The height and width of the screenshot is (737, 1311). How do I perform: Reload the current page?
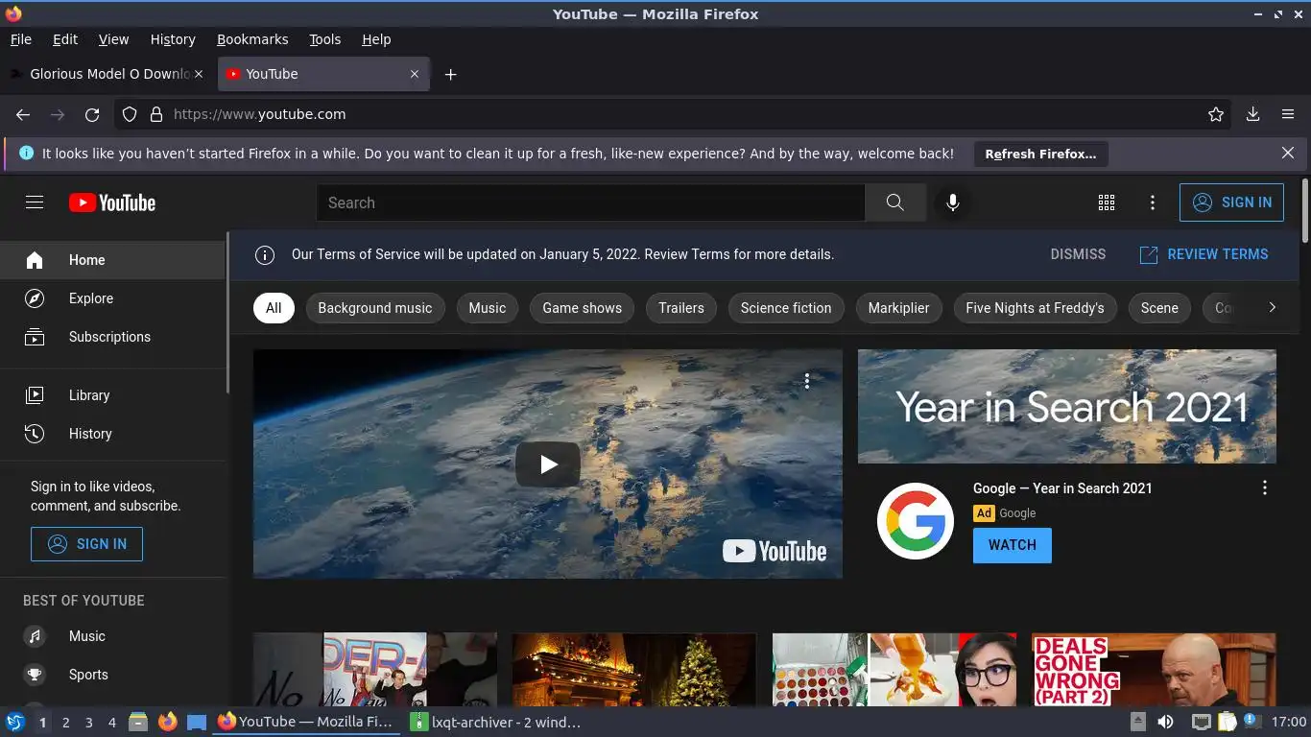tap(92, 114)
